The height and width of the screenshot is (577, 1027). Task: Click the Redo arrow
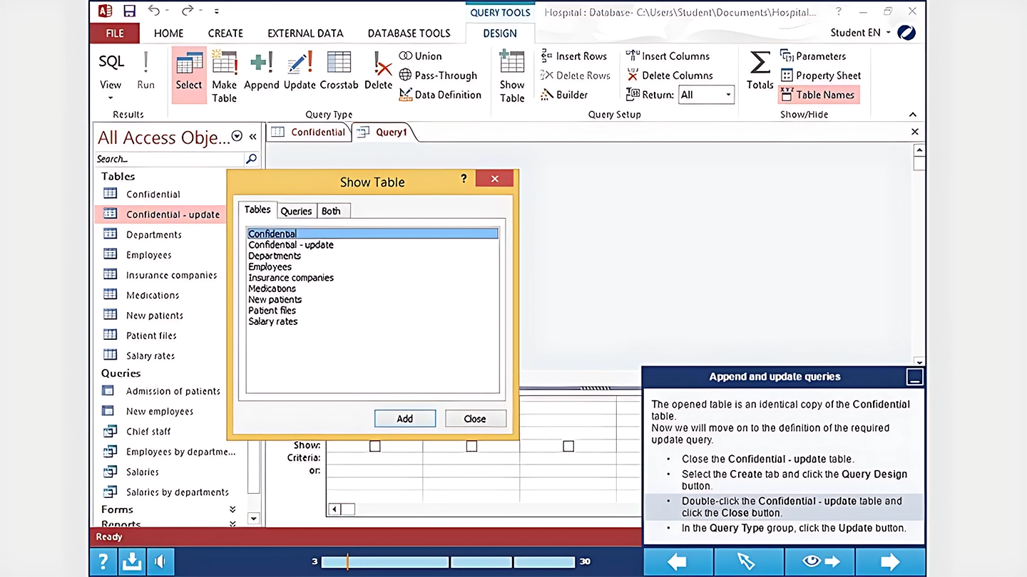pyautogui.click(x=188, y=11)
